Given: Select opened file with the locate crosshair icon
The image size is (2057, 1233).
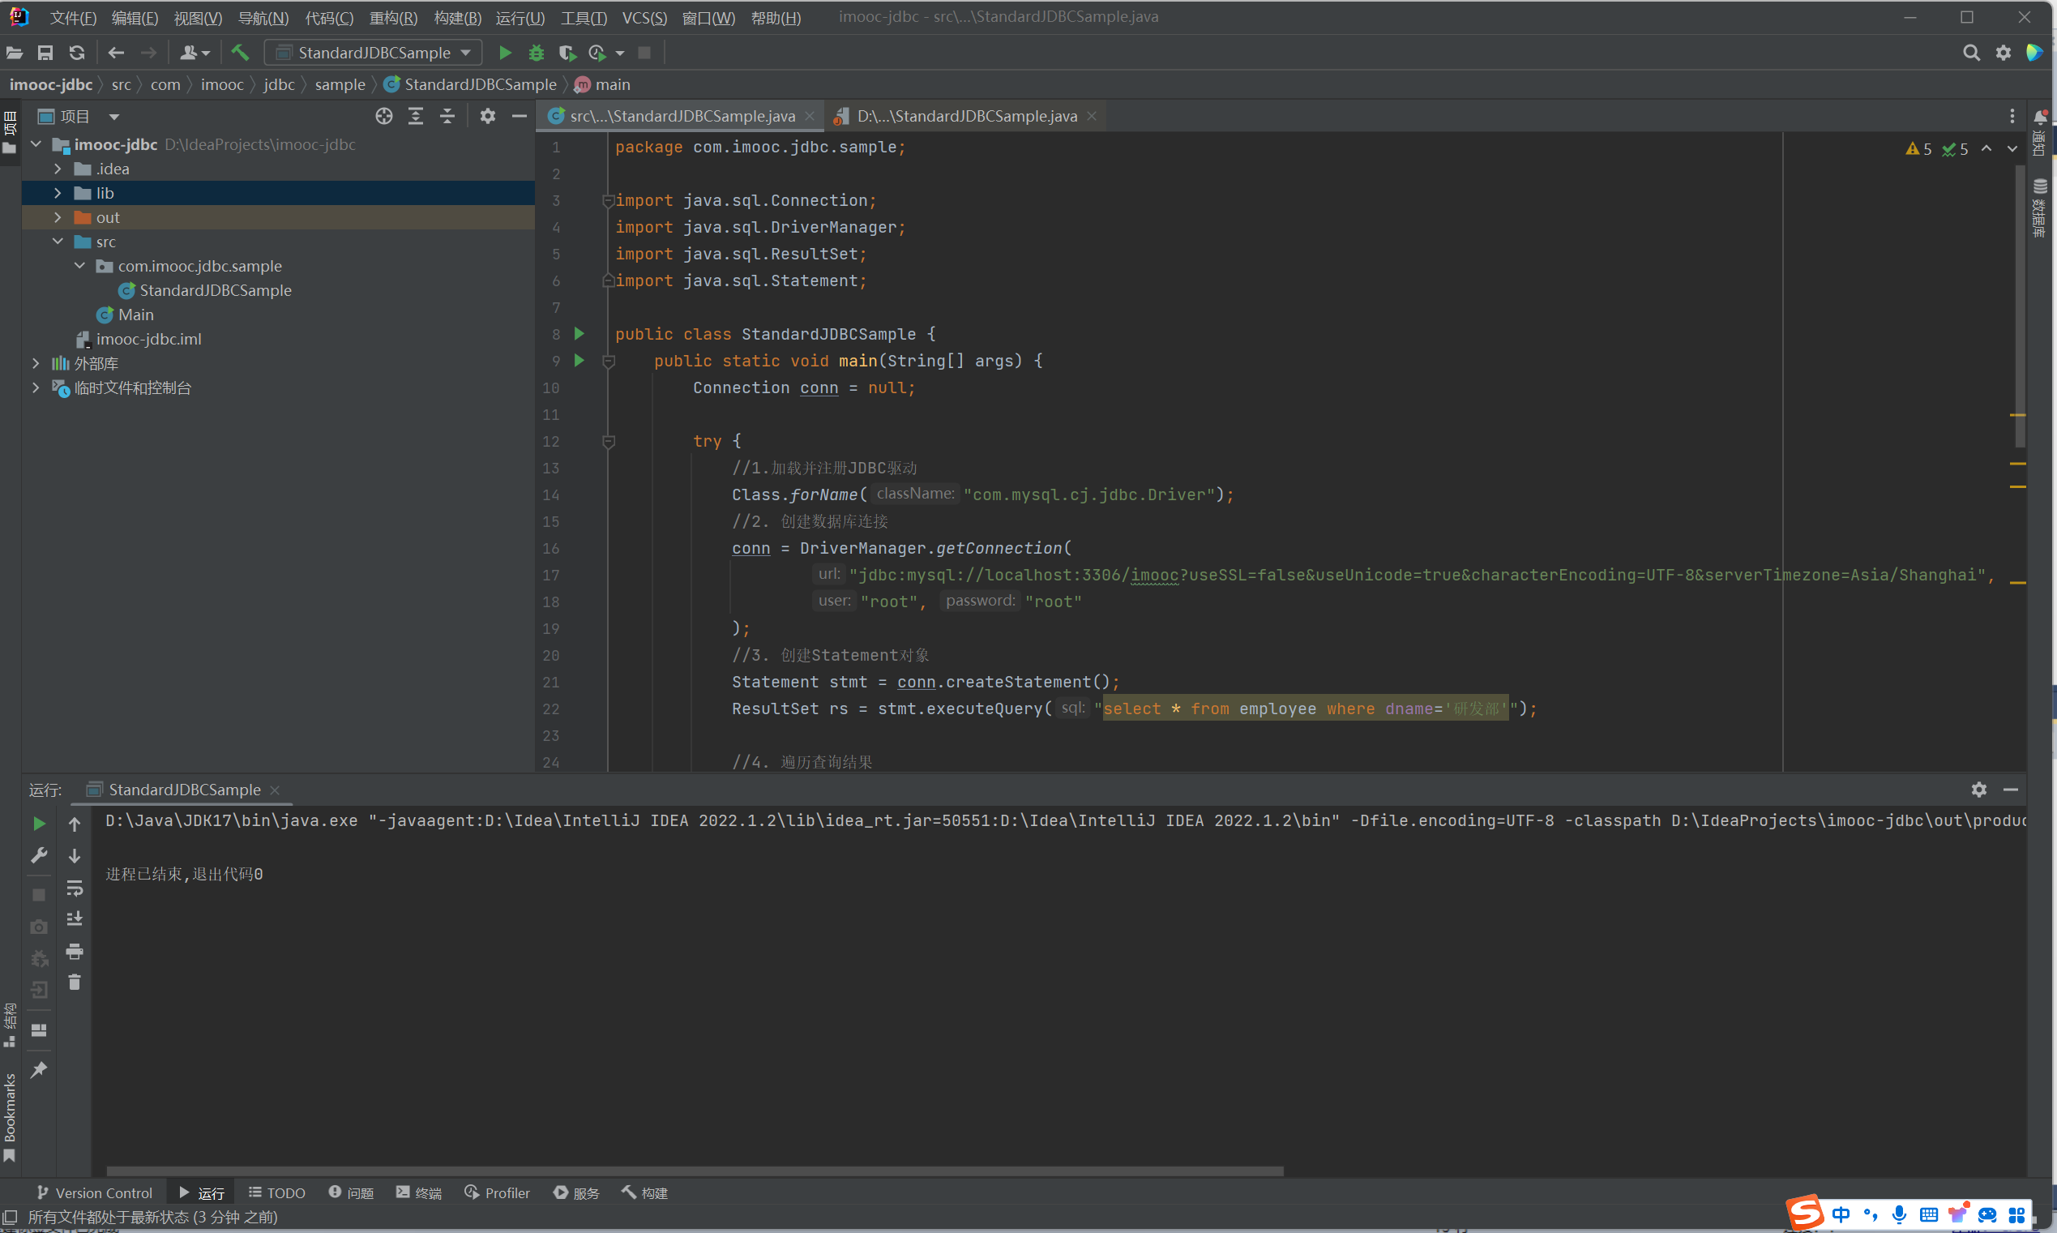Looking at the screenshot, I should point(383,116).
